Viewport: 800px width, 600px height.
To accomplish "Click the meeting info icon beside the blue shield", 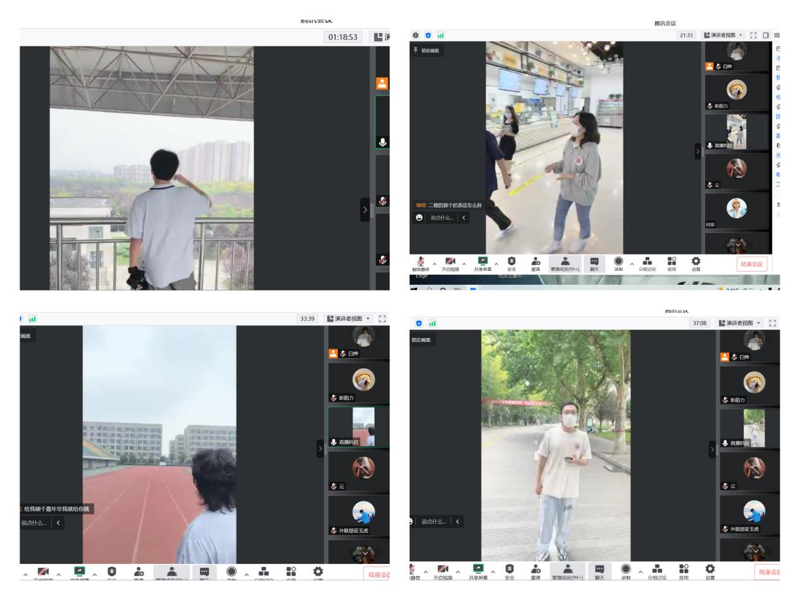I will tap(416, 35).
